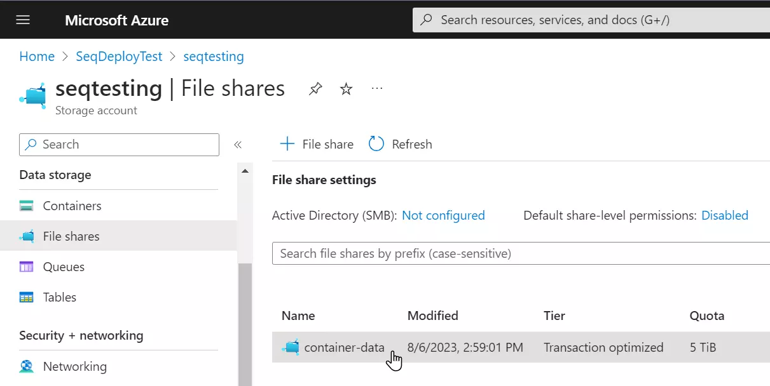Click the File share settings heading
Screen dimensions: 770x386
point(324,180)
